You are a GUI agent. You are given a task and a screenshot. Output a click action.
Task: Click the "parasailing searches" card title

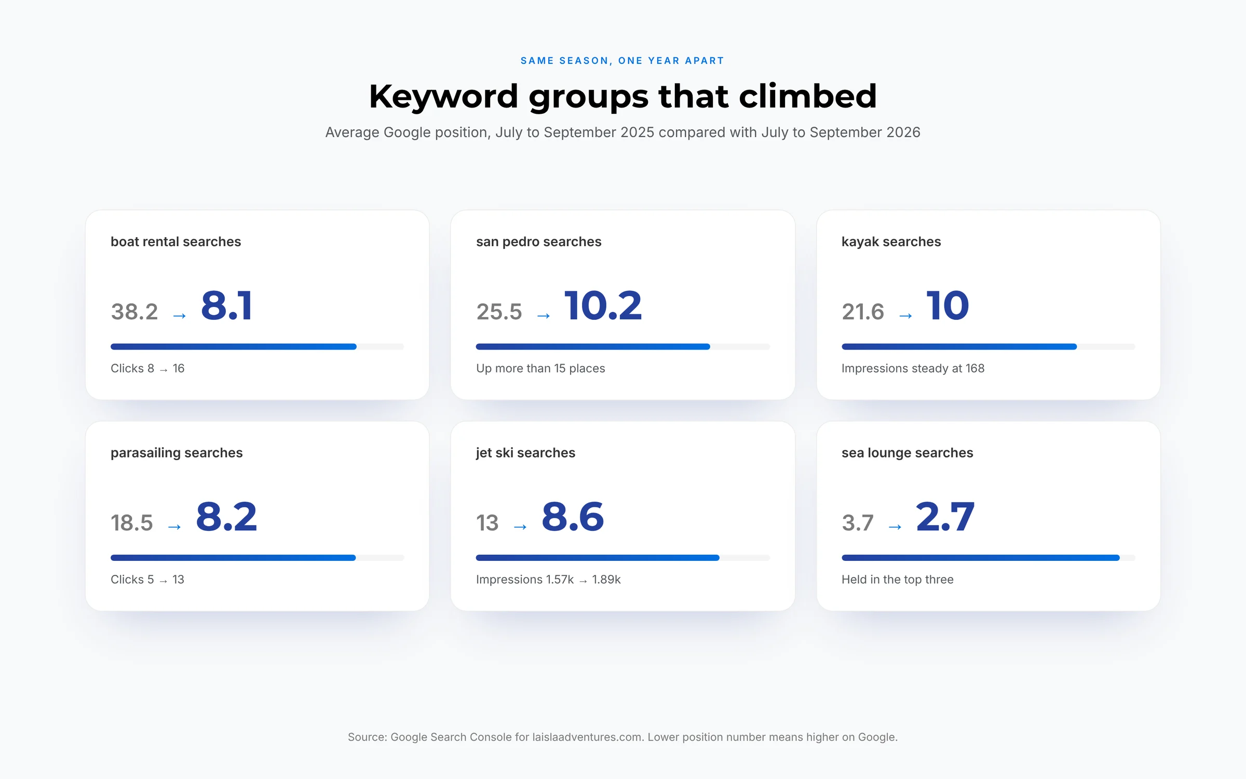click(x=177, y=453)
